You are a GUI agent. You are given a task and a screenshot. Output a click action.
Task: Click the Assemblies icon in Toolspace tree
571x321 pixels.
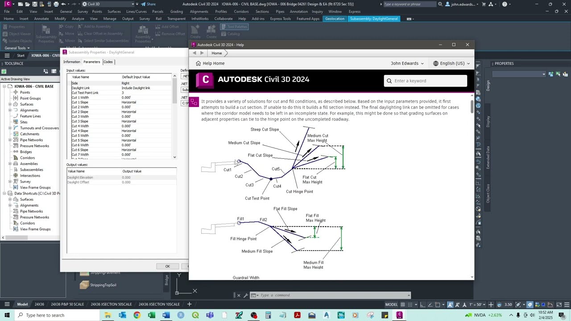(x=16, y=164)
